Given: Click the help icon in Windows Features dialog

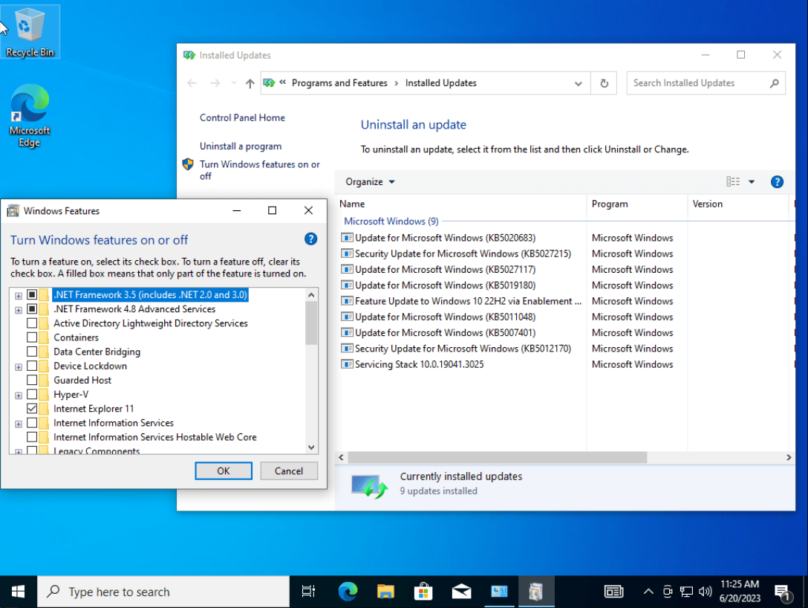Looking at the screenshot, I should [310, 239].
